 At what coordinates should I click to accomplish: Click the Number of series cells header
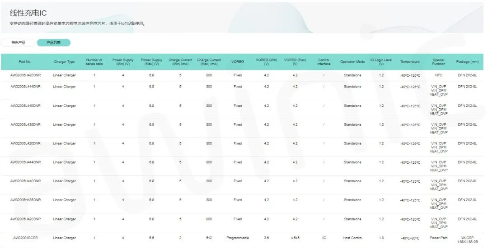tap(94, 62)
